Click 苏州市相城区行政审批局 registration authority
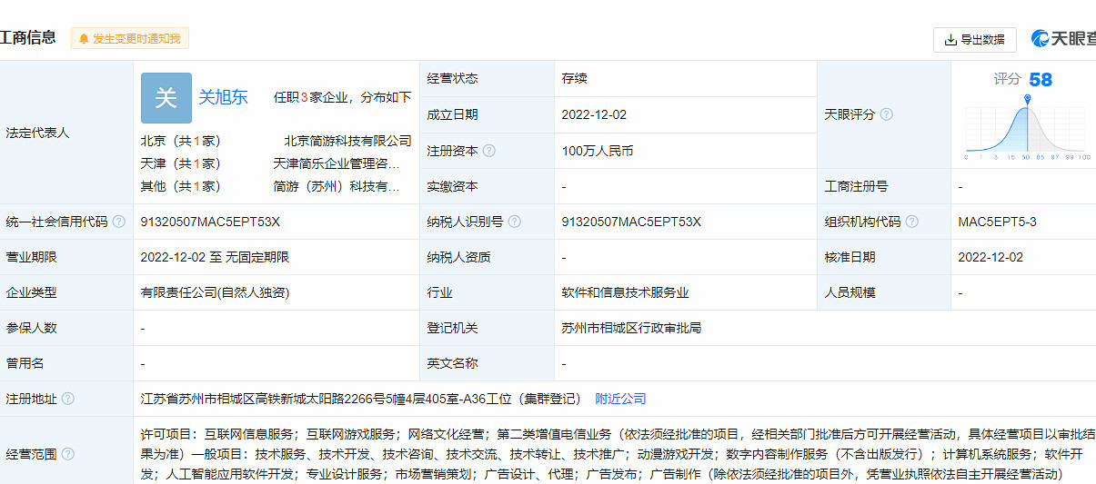This screenshot has width=1096, height=484. pyautogui.click(x=631, y=328)
